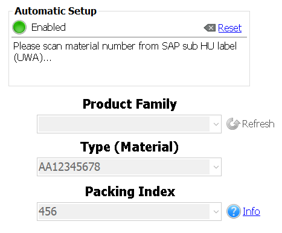Expand Type (Material) list using its chevron
This screenshot has height=233, width=282.
coord(216,167)
